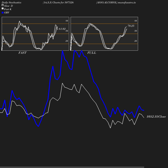Click the 20 axis label in FAST chart
The width and height of the screenshot is (168, 168).
[67, 41]
